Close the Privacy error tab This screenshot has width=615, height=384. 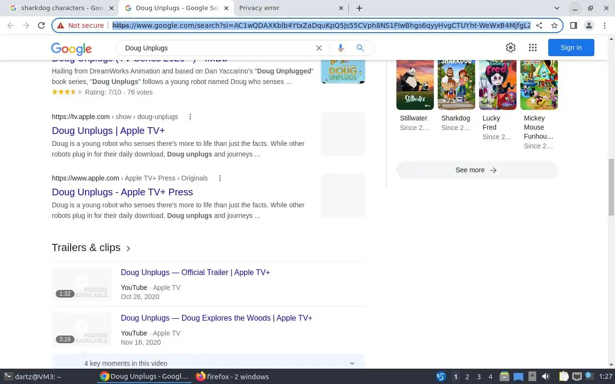click(341, 8)
